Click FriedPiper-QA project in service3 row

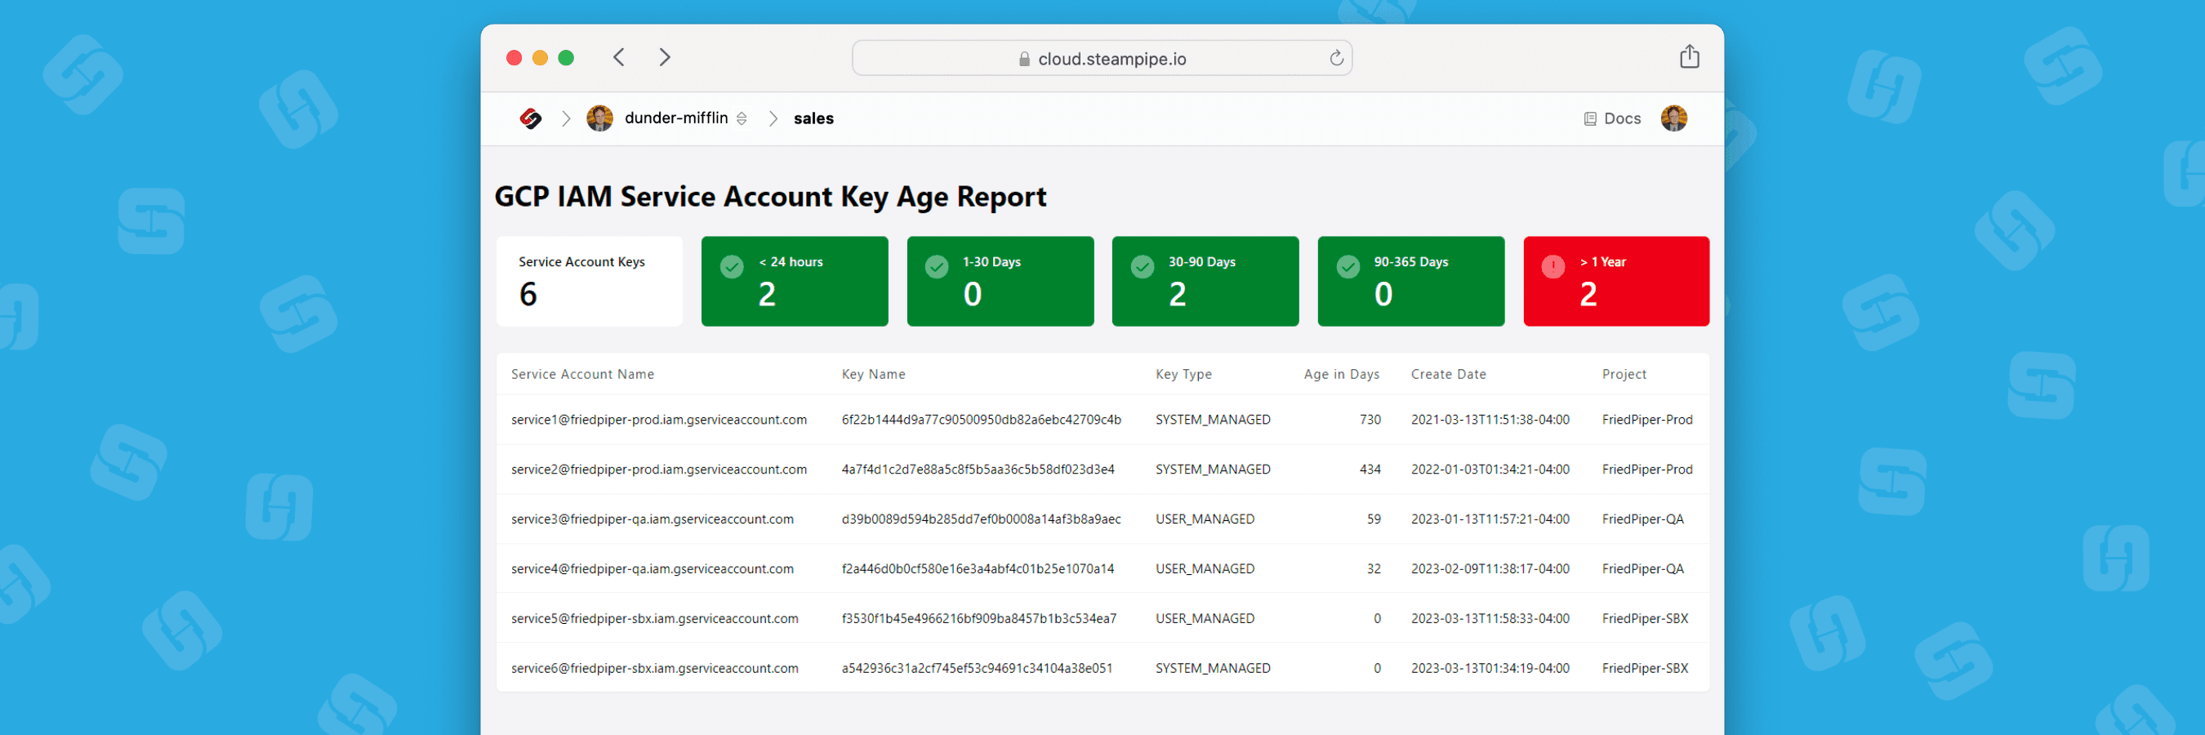[1642, 519]
